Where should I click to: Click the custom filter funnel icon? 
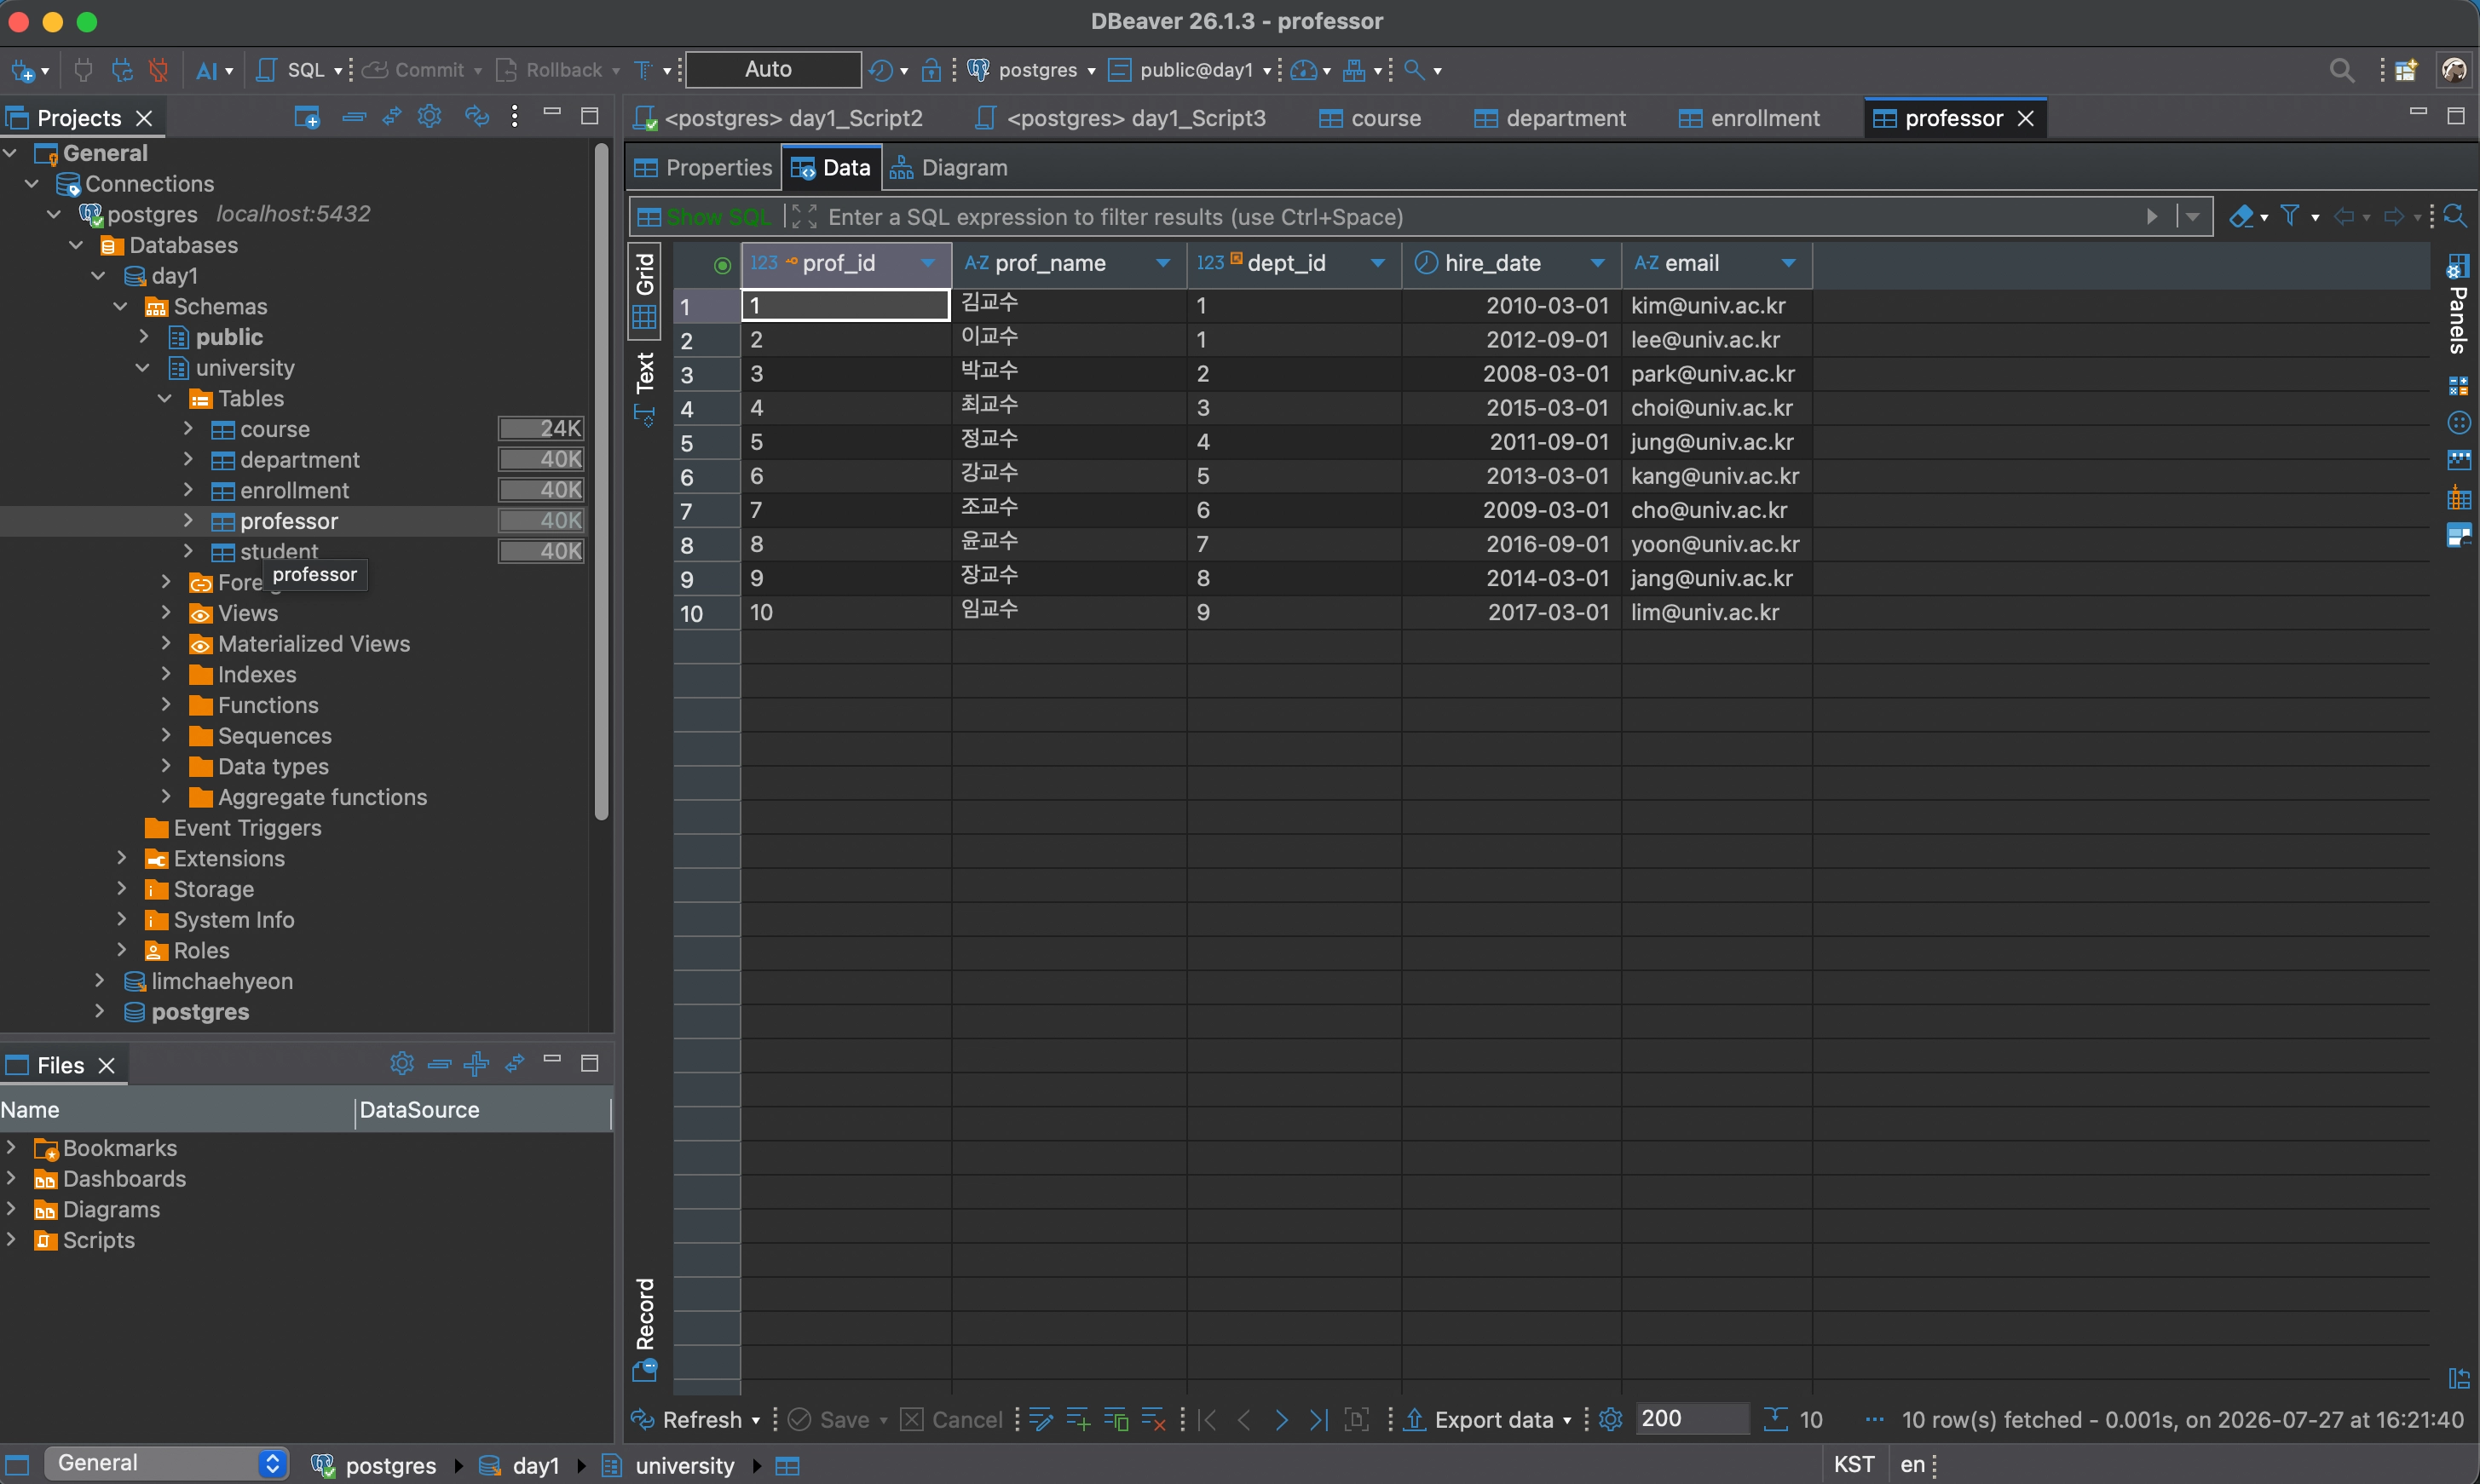(x=2290, y=216)
